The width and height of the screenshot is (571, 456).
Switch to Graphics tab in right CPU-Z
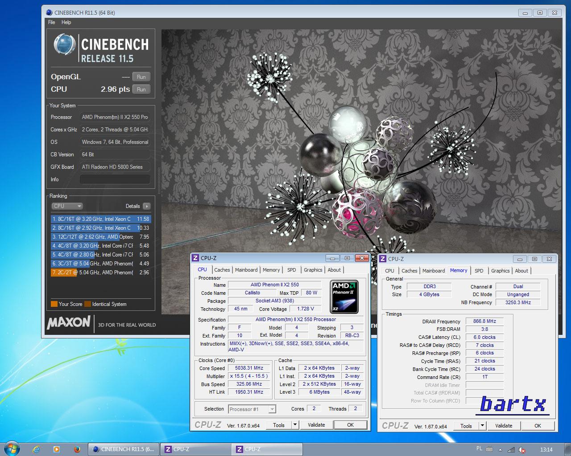tap(501, 271)
